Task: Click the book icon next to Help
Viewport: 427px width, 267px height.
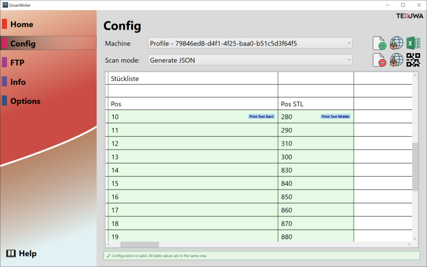Action: click(12, 253)
